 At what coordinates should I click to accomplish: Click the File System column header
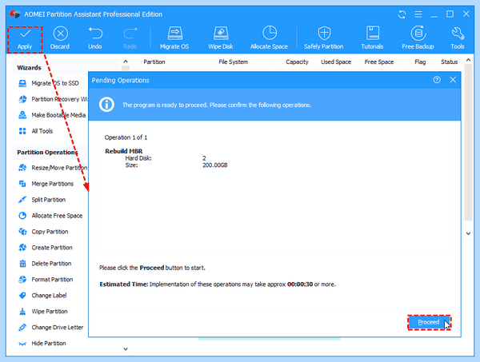pyautogui.click(x=234, y=62)
